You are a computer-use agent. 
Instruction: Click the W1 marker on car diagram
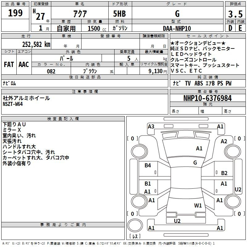pyautogui.click(x=198, y=205)
